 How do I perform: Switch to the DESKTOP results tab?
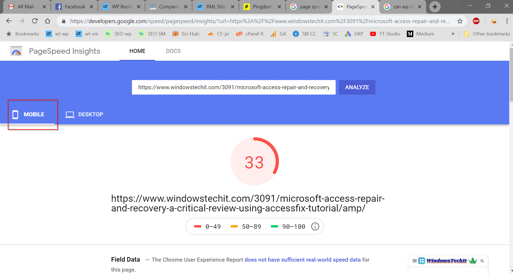coord(84,114)
